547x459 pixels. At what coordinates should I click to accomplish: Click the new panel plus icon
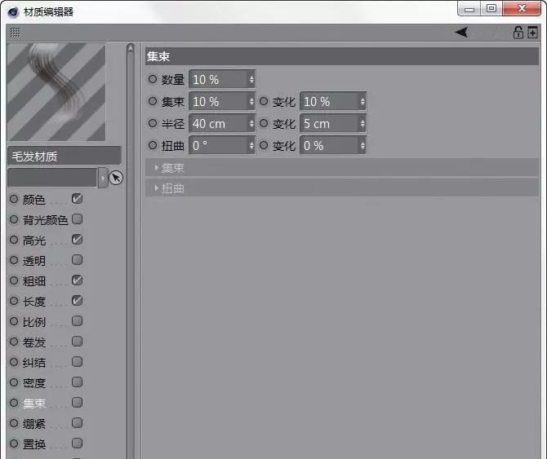(x=532, y=33)
